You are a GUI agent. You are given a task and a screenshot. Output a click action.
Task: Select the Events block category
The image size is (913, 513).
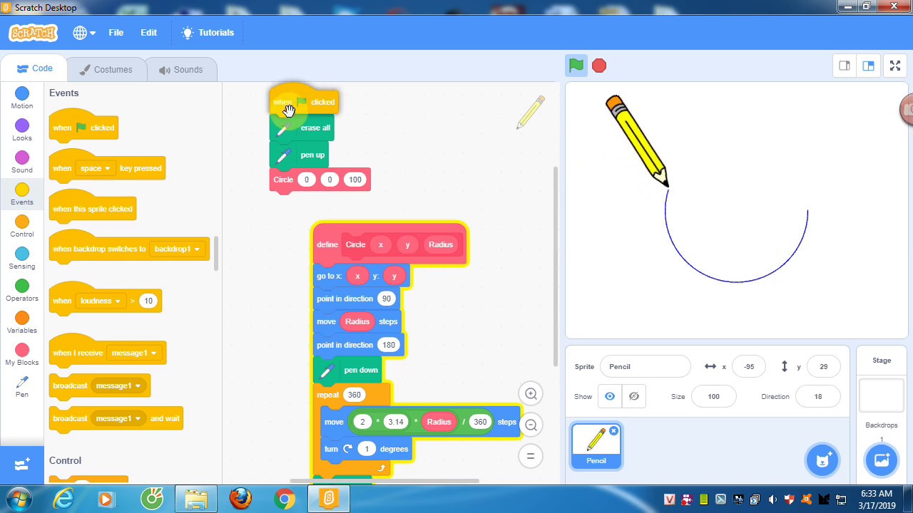[22, 195]
